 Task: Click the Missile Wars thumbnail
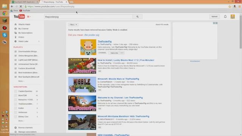[x=82, y=85]
